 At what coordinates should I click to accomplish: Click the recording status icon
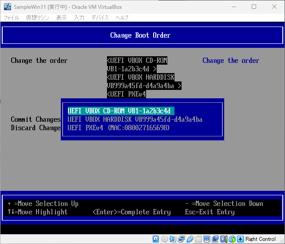tap(215, 239)
